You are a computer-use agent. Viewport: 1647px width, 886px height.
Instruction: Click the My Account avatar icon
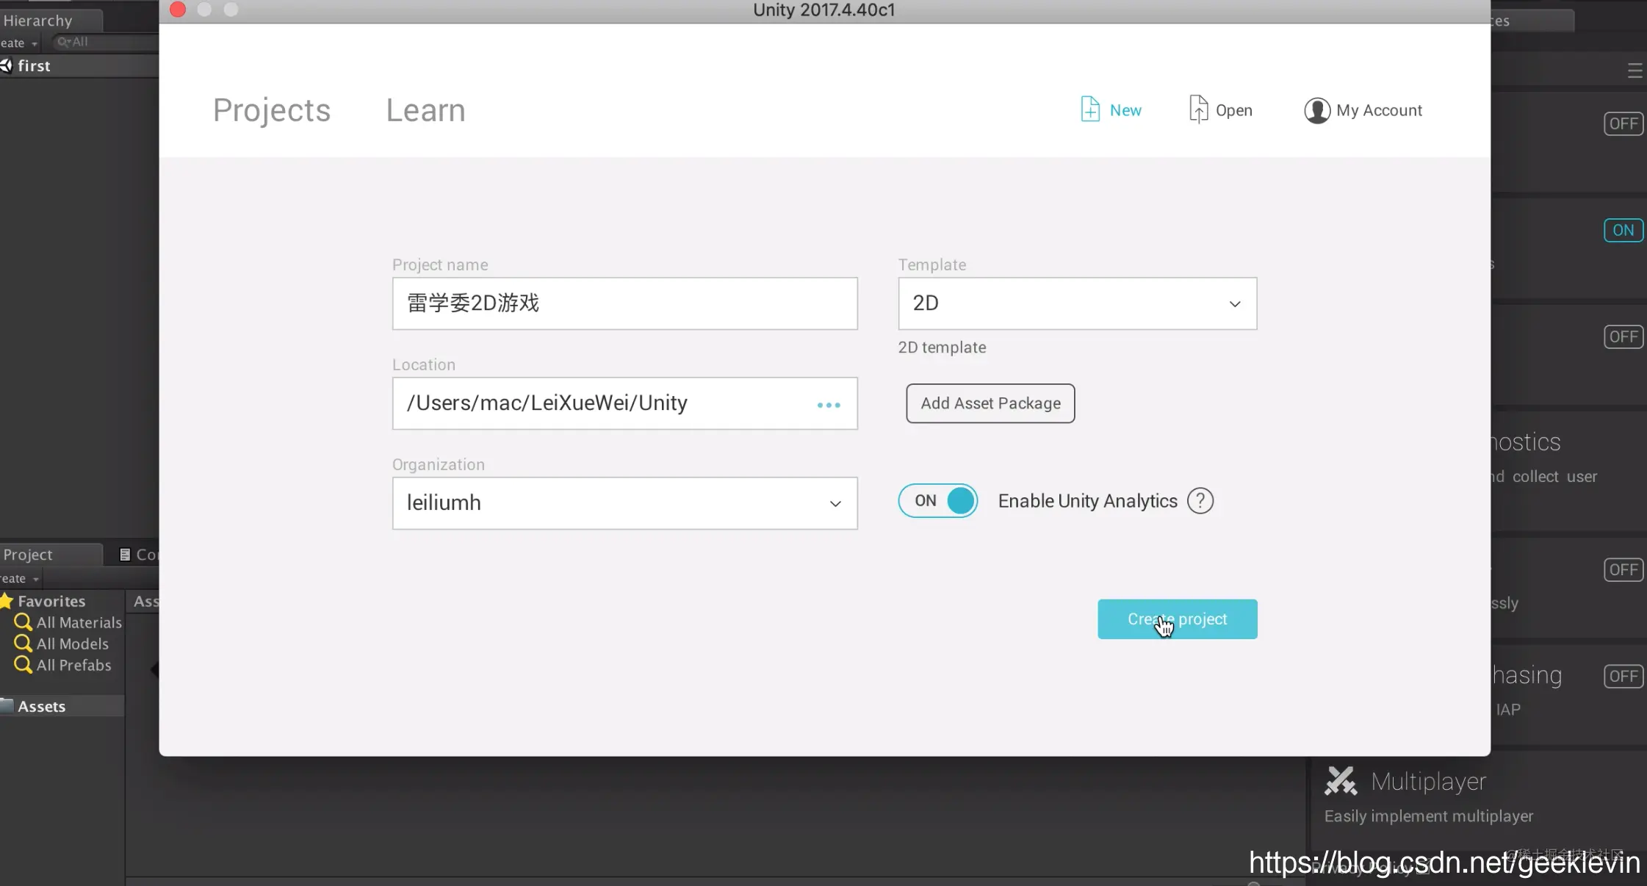click(1316, 110)
